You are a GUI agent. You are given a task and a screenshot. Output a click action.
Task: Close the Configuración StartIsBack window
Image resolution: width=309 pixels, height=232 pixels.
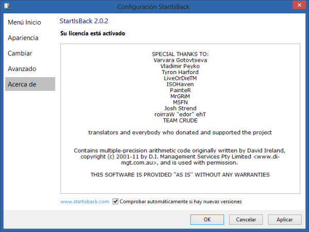pyautogui.click(x=299, y=5)
